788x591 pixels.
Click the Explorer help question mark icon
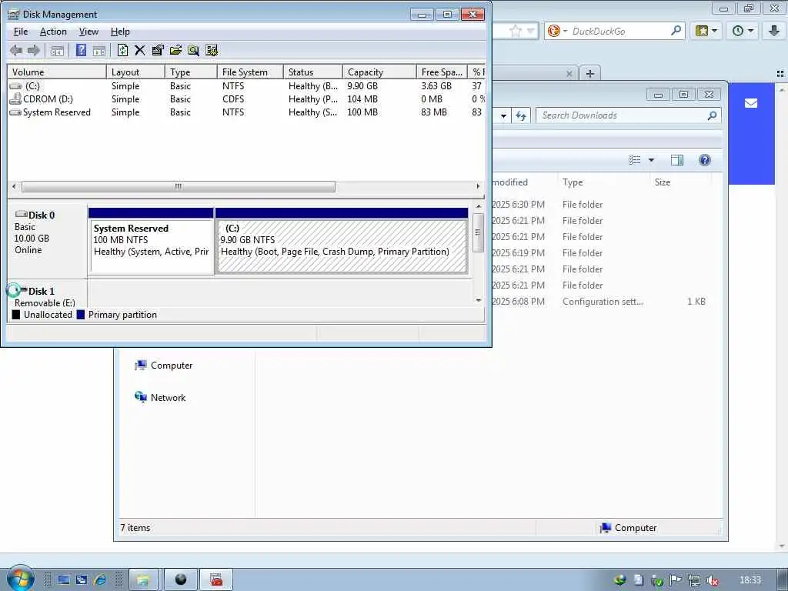tap(705, 160)
